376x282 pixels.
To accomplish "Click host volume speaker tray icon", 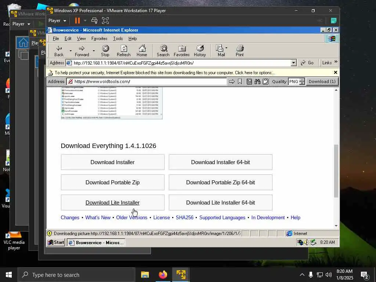I will point(329,275).
